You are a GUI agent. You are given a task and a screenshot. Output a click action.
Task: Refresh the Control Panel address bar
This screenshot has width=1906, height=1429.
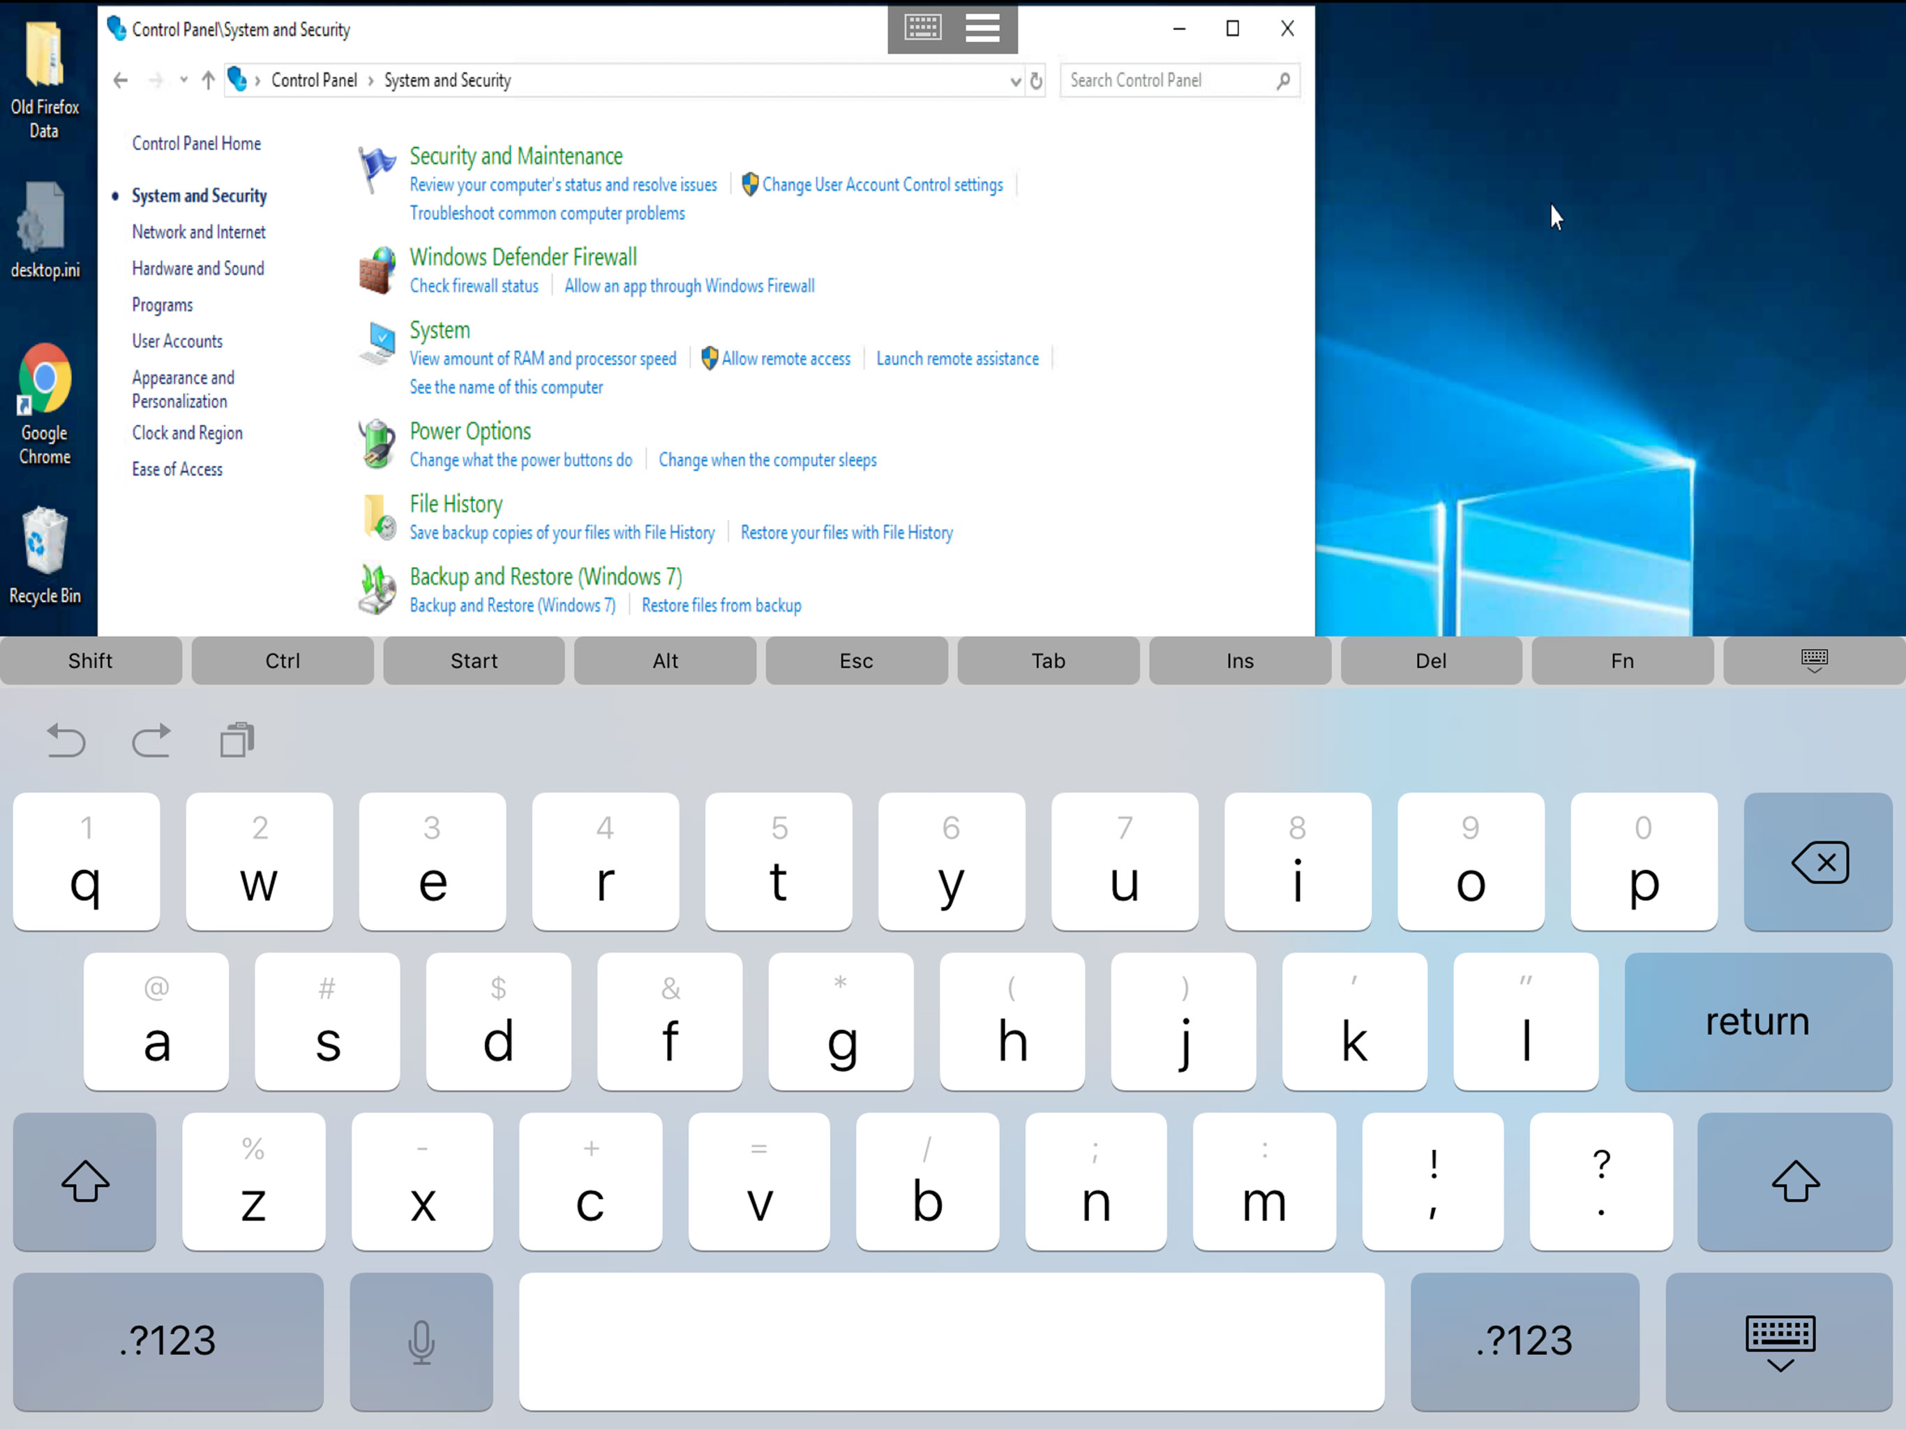tap(1037, 81)
